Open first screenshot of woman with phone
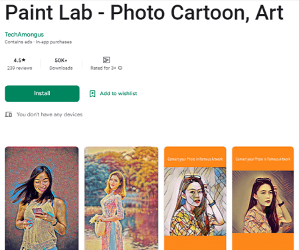 pos(42,198)
